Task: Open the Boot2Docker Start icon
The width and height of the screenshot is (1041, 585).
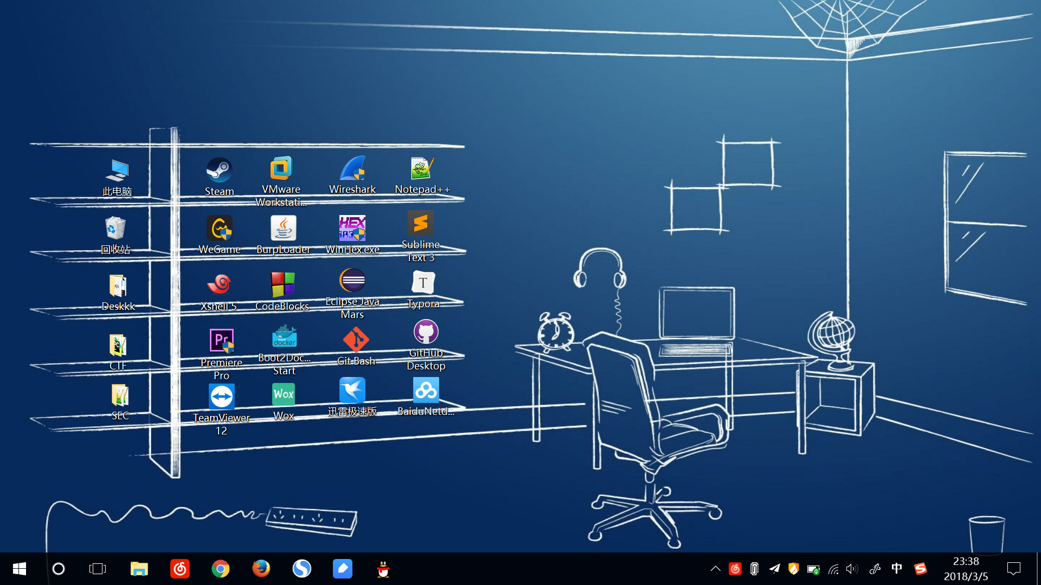Action: pyautogui.click(x=284, y=350)
